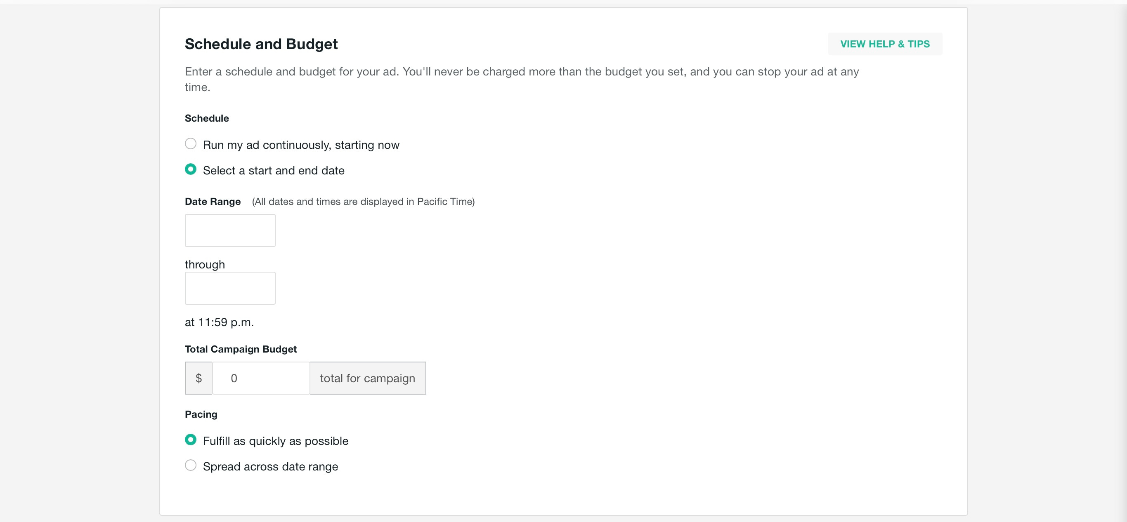Enable 'Spread across date range' pacing radio
The width and height of the screenshot is (1127, 522).
(x=190, y=465)
